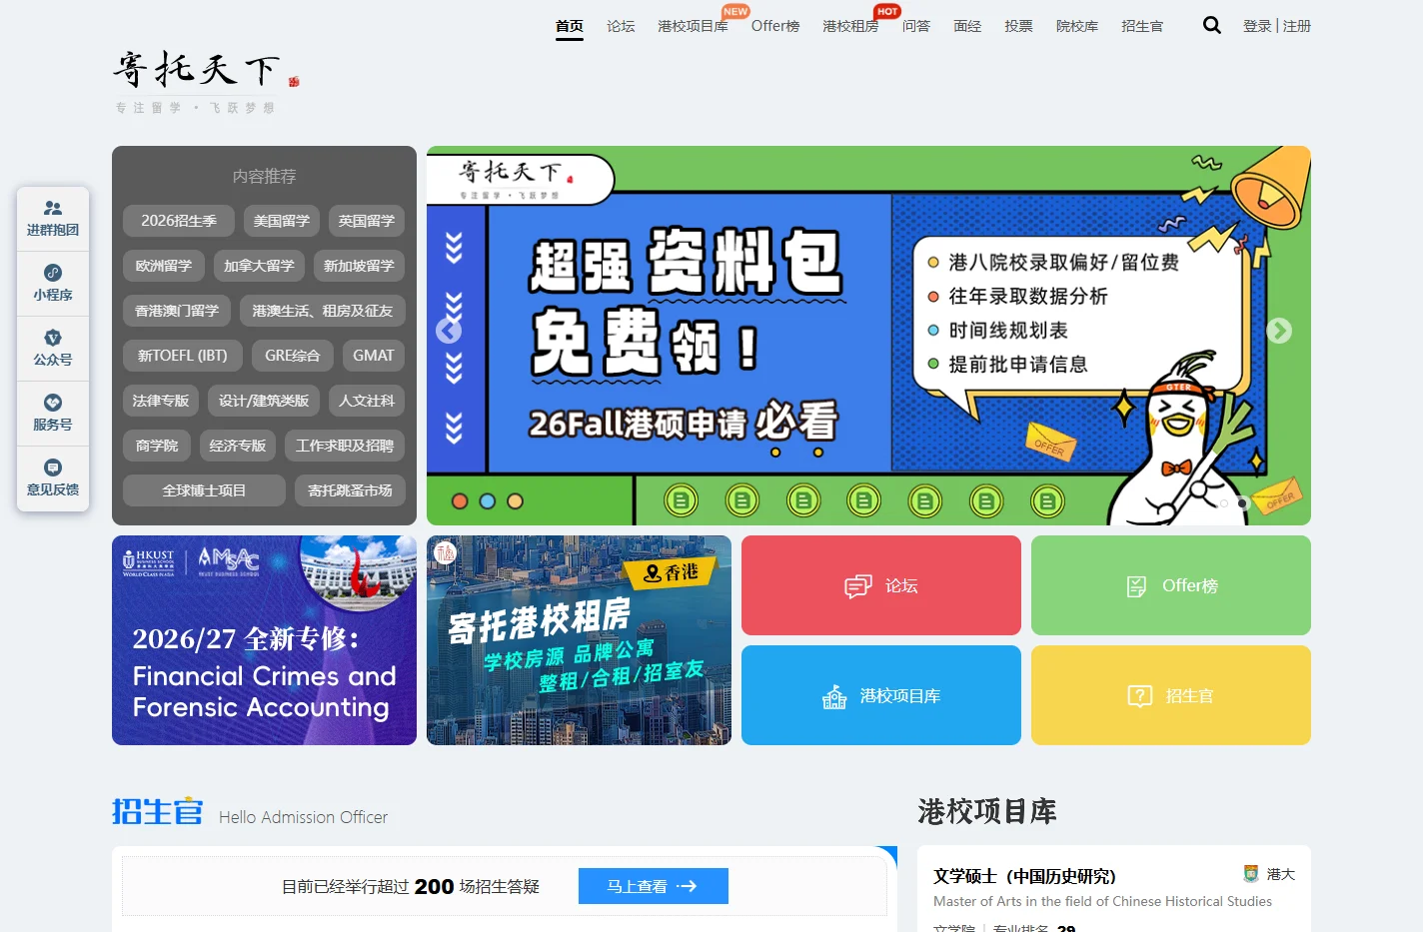The height and width of the screenshot is (932, 1423).
Task: Click the 新加坡留学 tag
Action: pyautogui.click(x=359, y=266)
